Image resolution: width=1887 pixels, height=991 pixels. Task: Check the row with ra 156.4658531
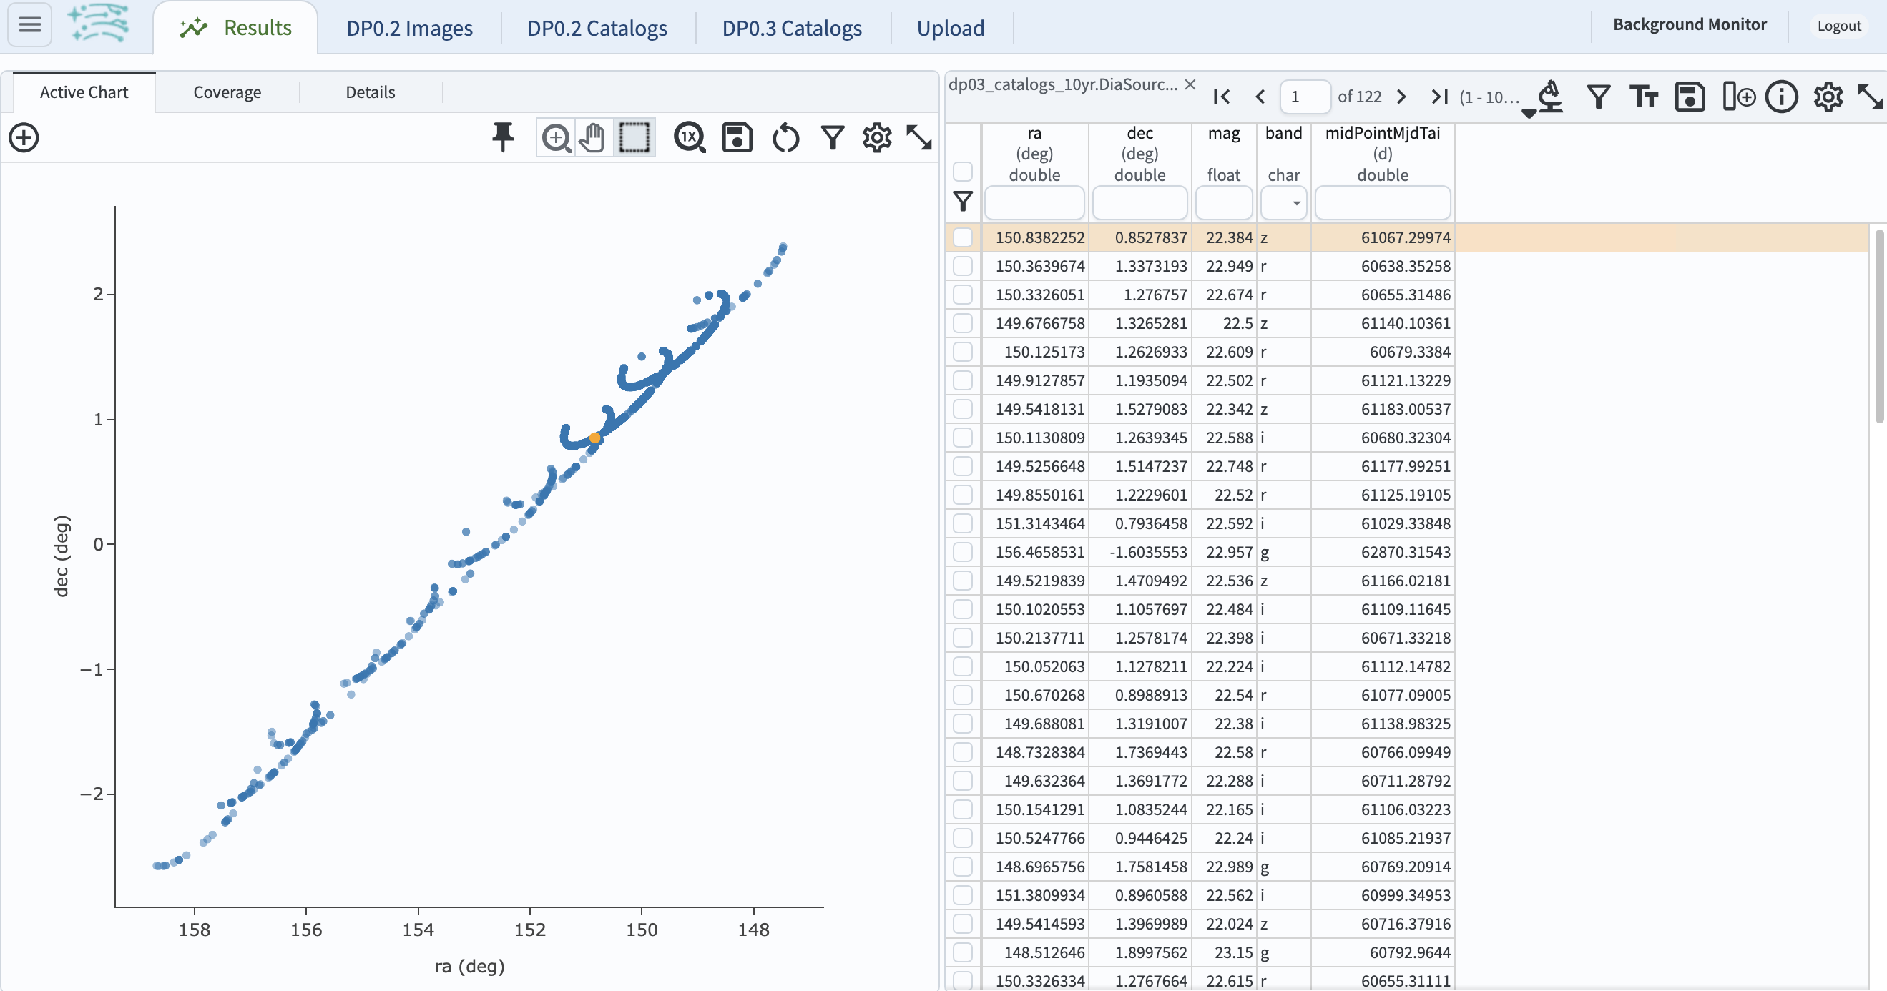pyautogui.click(x=963, y=551)
